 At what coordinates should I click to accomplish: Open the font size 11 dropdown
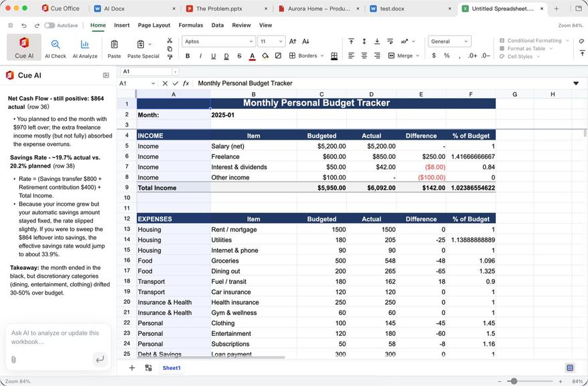pyautogui.click(x=271, y=41)
